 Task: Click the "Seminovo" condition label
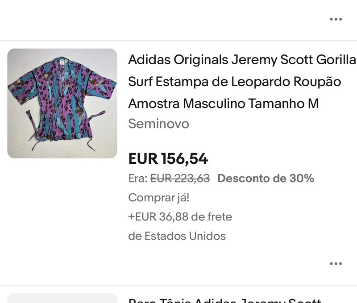(158, 124)
